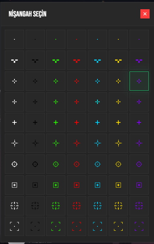Choose the red bracketed cross crosshair
The height and width of the screenshot is (244, 154).
click(77, 206)
